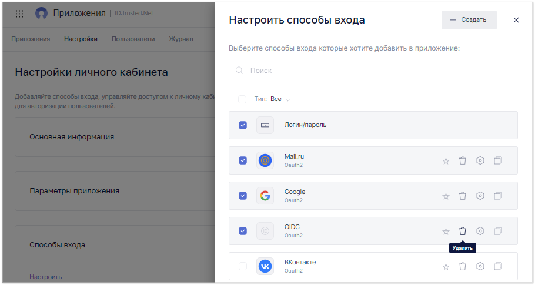Uncheck the Google checkbox
This screenshot has height=285, width=535.
pos(243,196)
